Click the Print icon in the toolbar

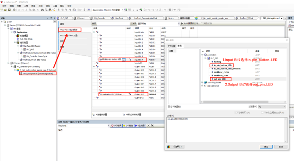(x=14, y=10)
